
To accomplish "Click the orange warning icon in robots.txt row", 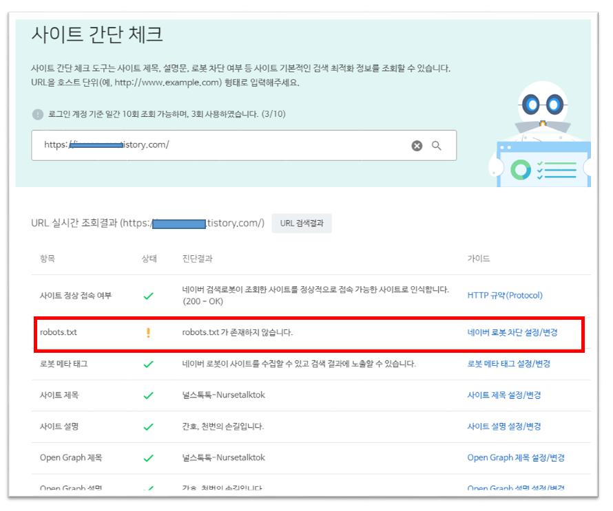I will (x=148, y=333).
